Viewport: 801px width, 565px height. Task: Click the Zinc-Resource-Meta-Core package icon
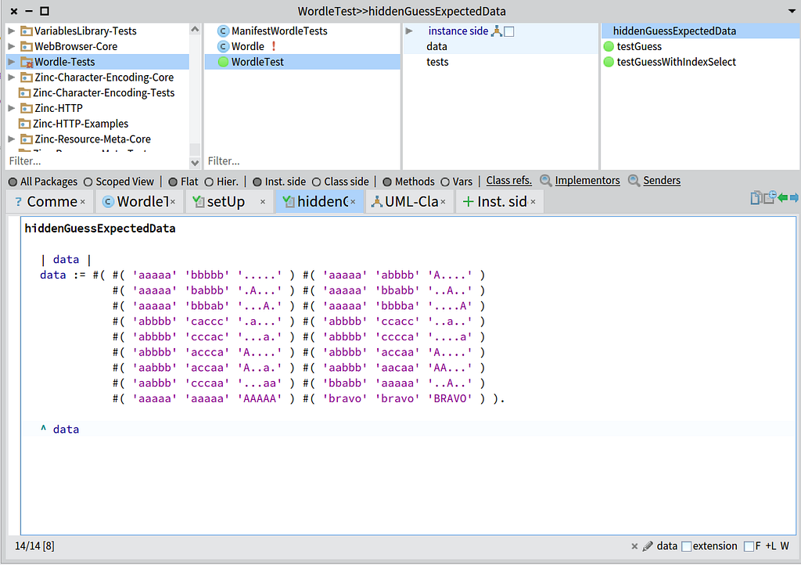coord(27,139)
